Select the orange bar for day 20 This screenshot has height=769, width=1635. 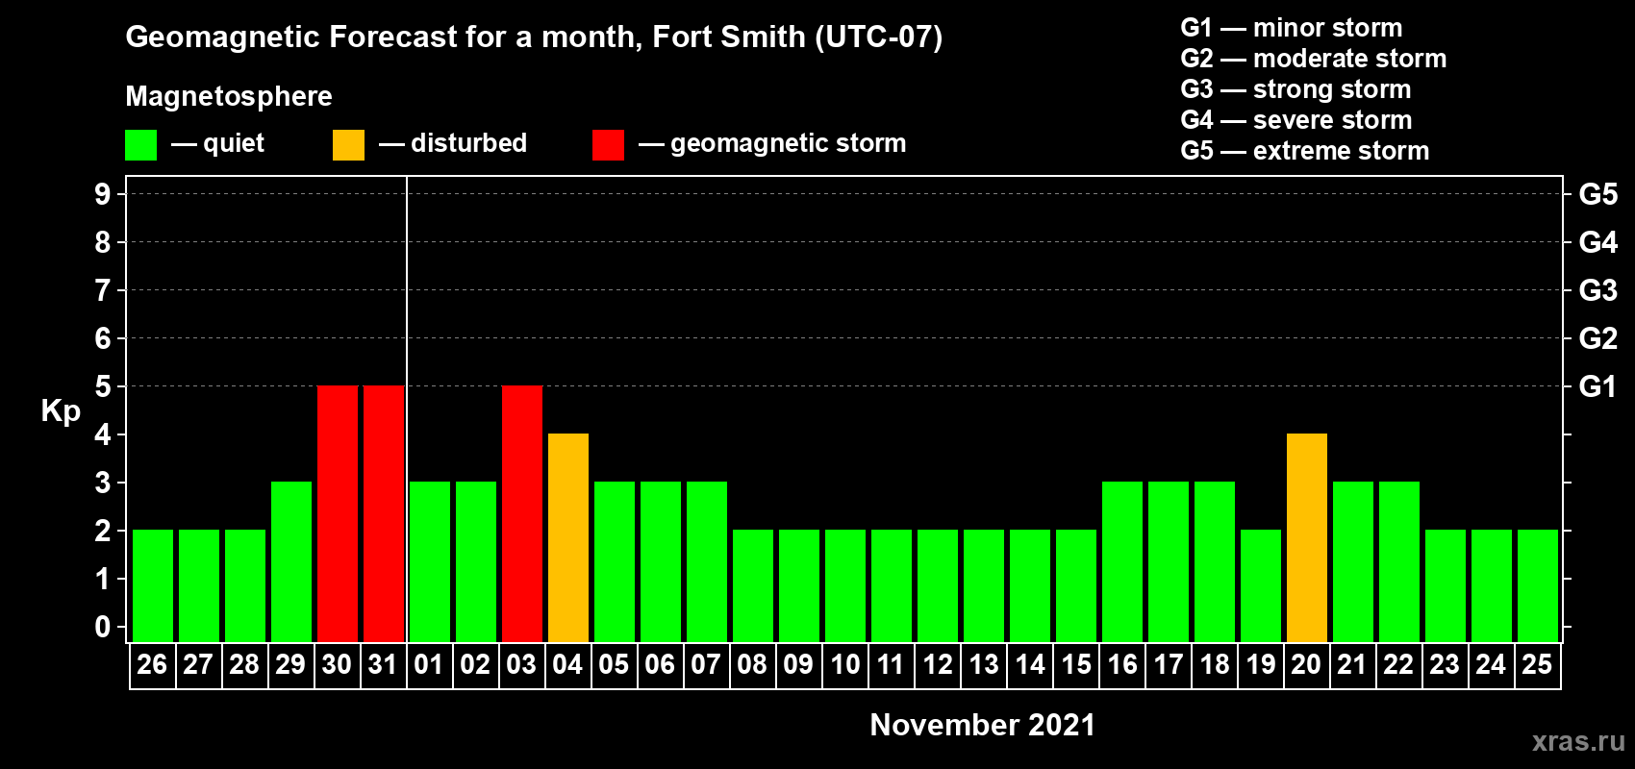pyautogui.click(x=1307, y=537)
